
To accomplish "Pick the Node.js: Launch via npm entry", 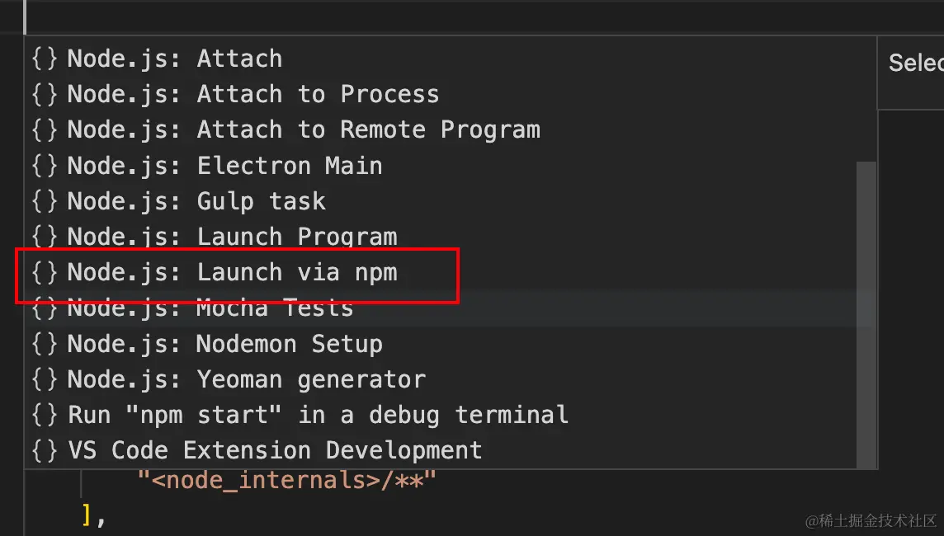I will (x=232, y=272).
